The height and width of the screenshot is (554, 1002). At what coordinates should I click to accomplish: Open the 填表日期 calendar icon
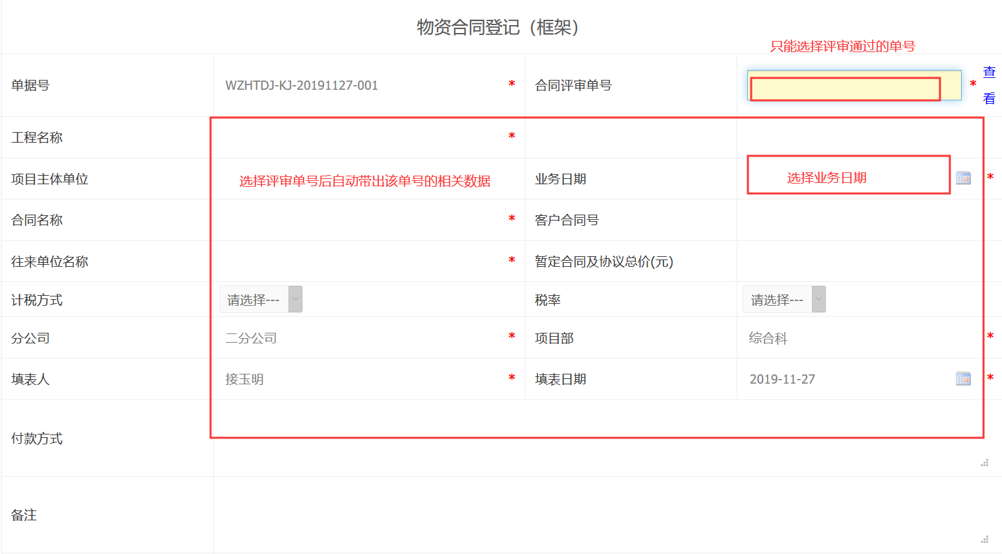pyautogui.click(x=963, y=378)
